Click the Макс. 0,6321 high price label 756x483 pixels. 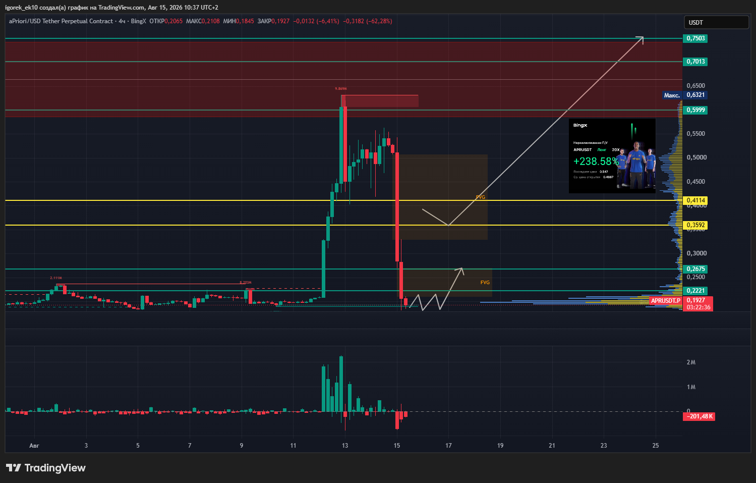[x=684, y=95]
